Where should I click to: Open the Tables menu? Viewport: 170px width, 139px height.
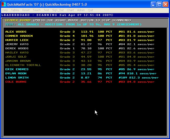15,10
